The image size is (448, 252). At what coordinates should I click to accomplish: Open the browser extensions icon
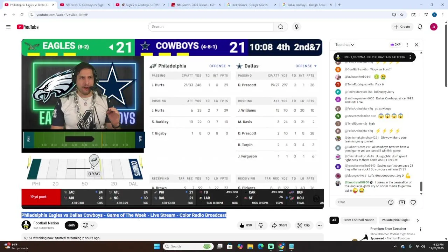pos(413,15)
